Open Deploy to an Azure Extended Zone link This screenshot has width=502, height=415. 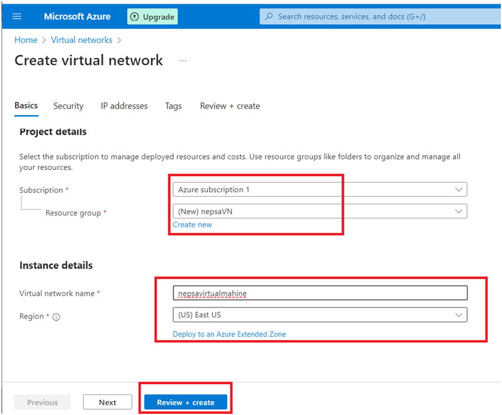[x=229, y=334]
